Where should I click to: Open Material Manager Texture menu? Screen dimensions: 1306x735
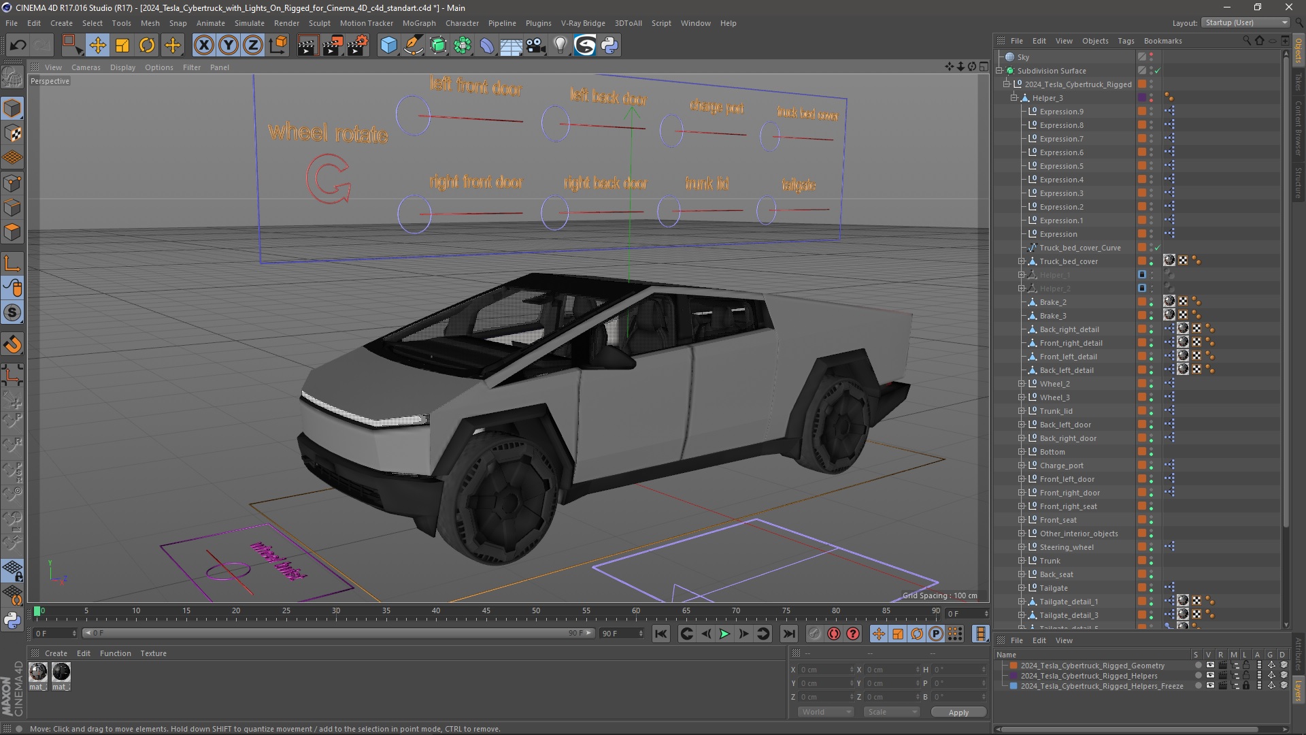click(153, 653)
